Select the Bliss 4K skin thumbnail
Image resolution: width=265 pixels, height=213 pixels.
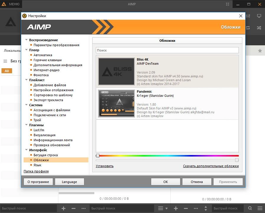click(x=116, y=71)
